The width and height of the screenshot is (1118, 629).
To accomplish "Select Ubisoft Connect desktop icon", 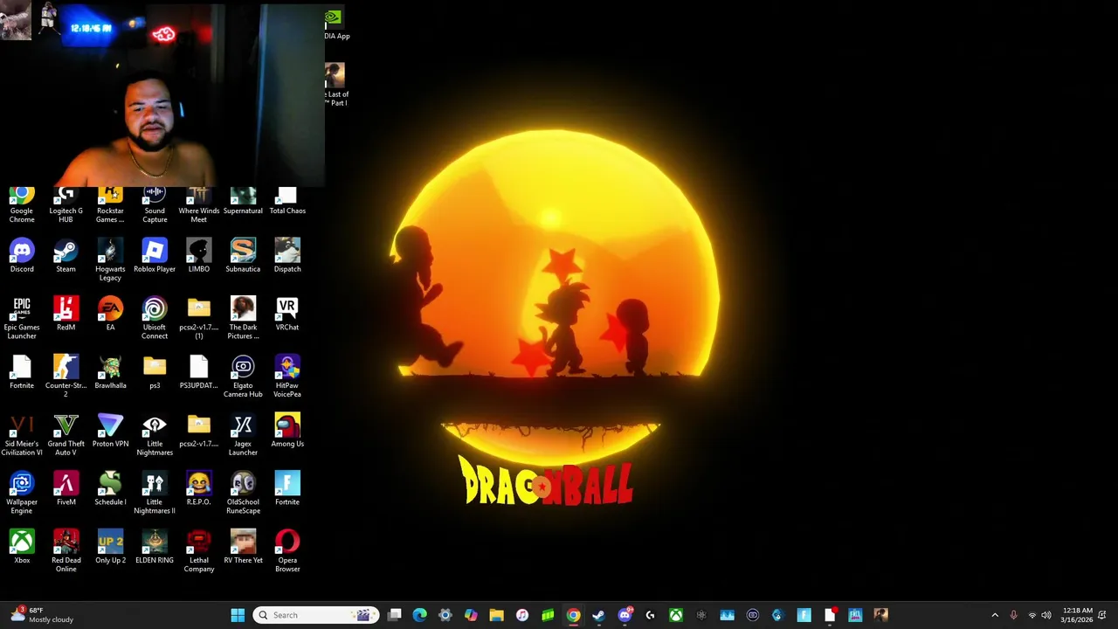I will point(155,318).
